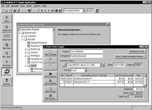Expand the Privileges tree node
The image size is (152, 110).
(26, 56)
